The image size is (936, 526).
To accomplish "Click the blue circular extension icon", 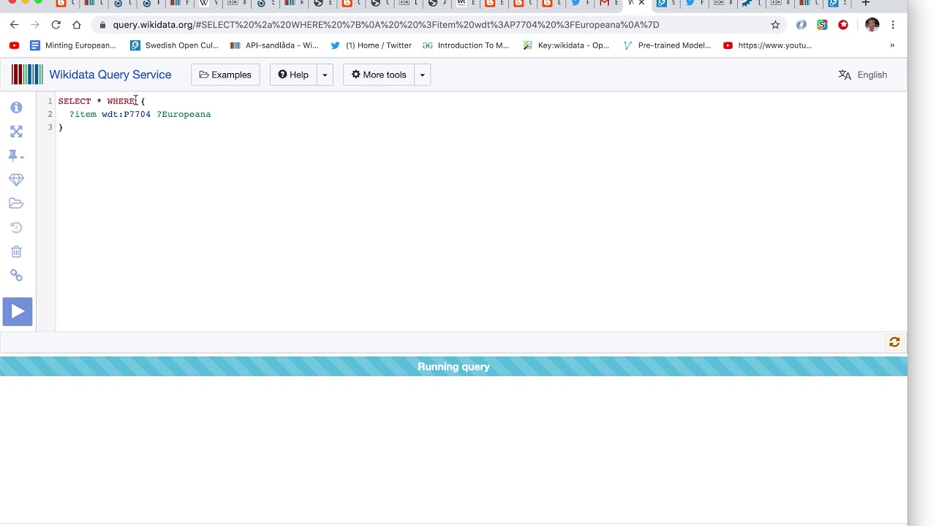I will [x=801, y=25].
